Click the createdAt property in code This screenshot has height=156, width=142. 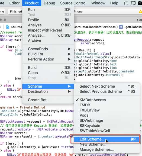pos(126,71)
